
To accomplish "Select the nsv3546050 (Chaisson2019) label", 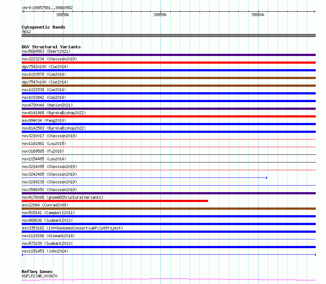I will pyautogui.click(x=49, y=190).
